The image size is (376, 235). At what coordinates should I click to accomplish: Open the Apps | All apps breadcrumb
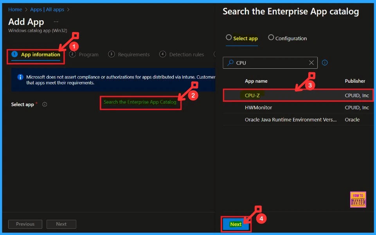pyautogui.click(x=47, y=9)
